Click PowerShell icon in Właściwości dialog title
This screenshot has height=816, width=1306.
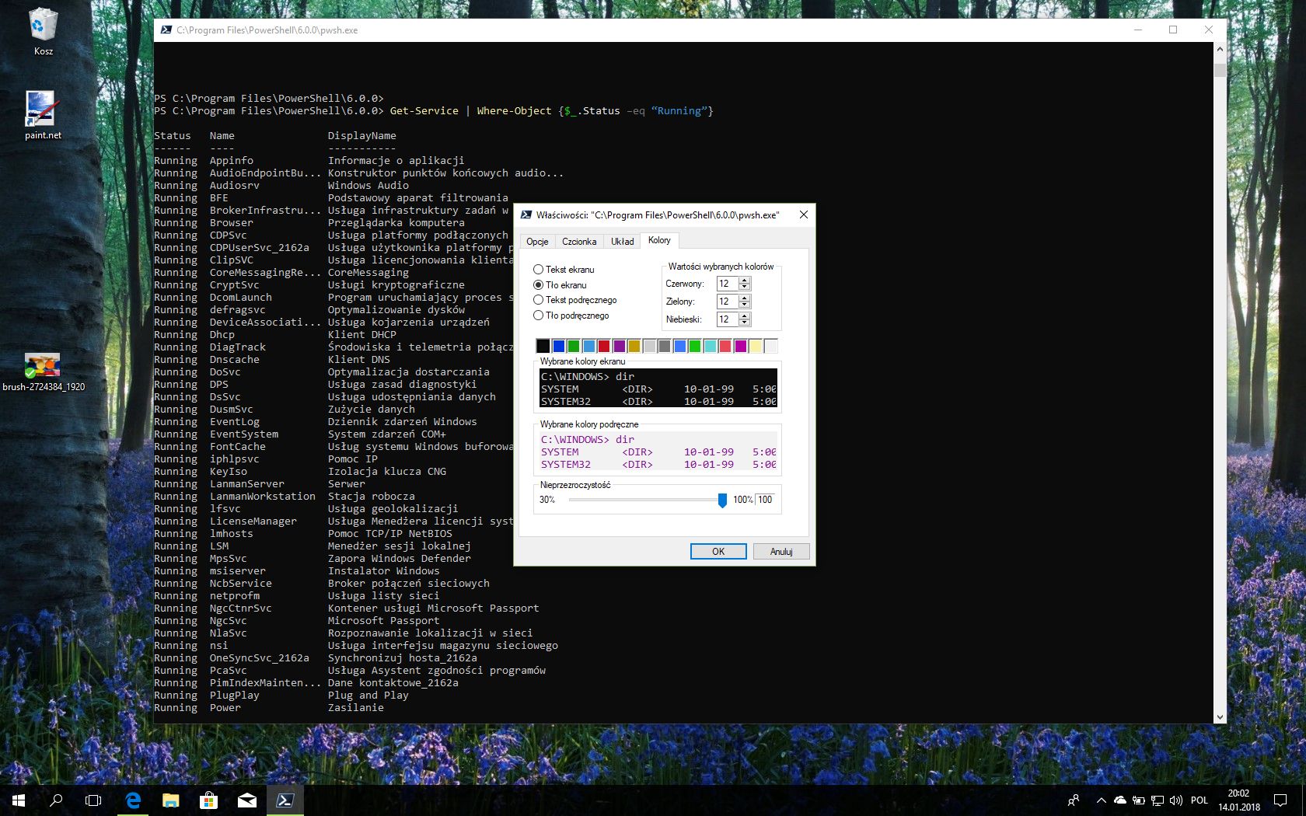click(526, 214)
